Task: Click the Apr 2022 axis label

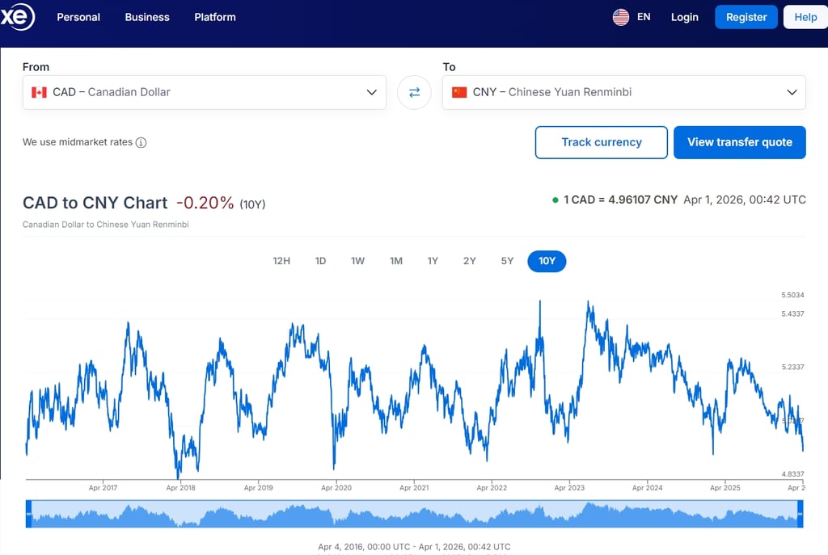Action: [x=492, y=488]
